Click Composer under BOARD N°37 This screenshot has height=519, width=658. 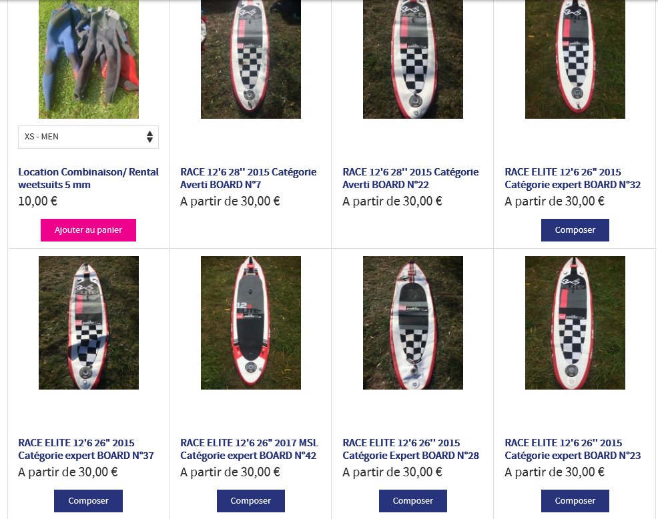[x=88, y=501]
